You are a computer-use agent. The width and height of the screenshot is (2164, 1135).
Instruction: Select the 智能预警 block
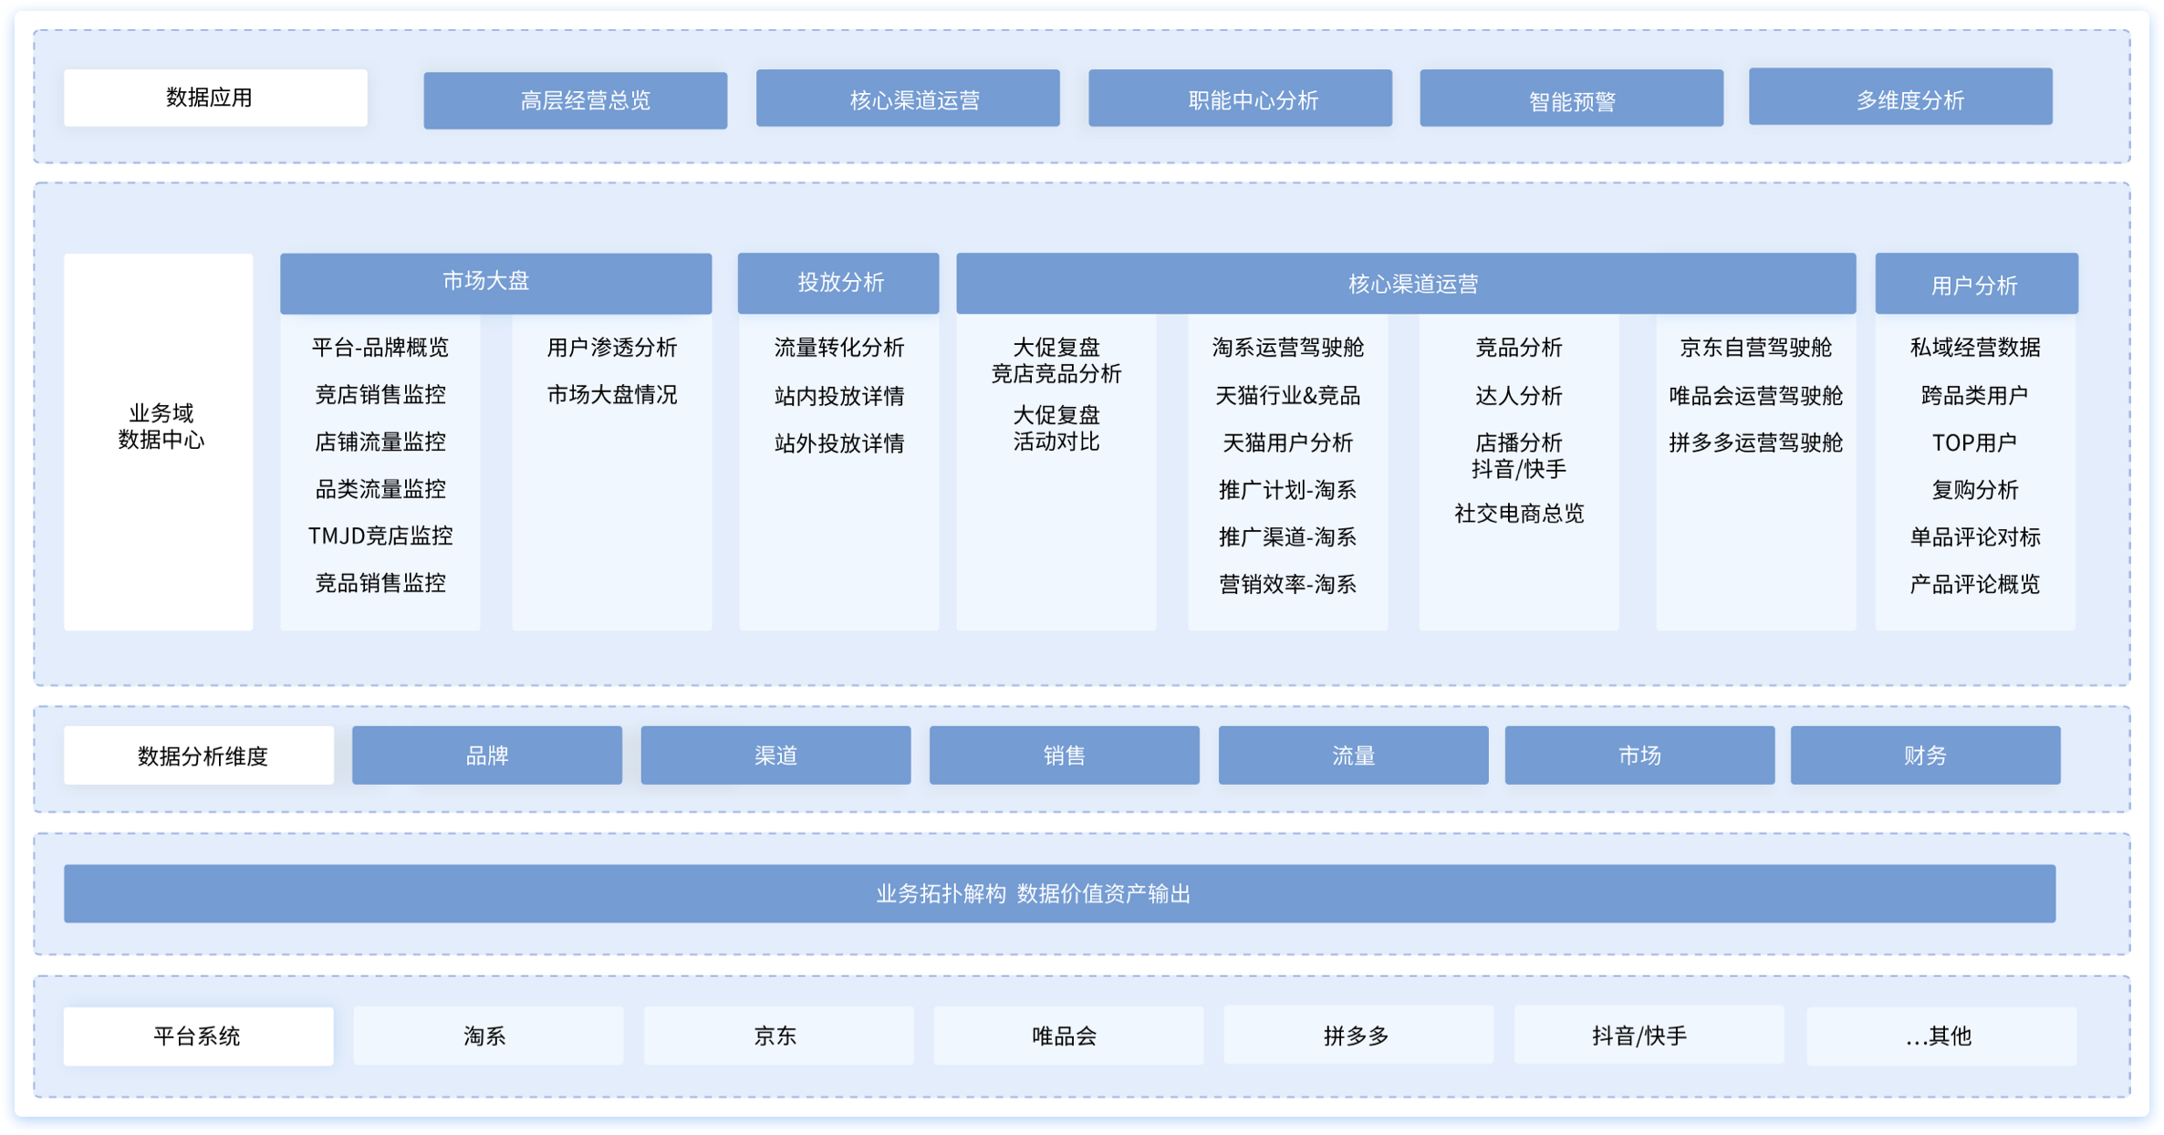click(x=1571, y=100)
